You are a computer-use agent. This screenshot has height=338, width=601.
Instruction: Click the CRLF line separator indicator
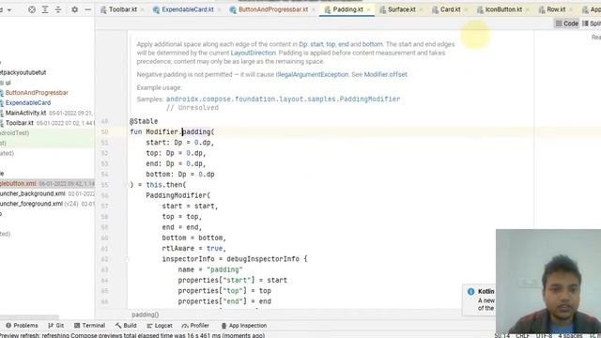tap(522, 335)
